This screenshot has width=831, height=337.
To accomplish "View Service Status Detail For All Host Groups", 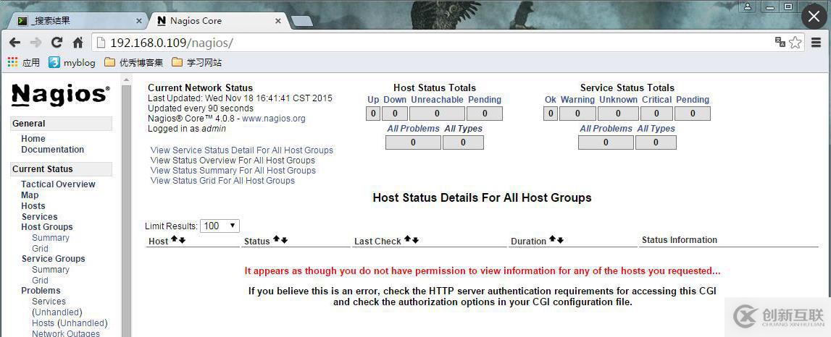I will pos(242,150).
